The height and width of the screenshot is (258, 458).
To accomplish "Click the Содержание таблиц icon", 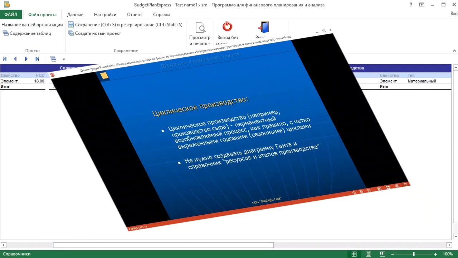I will (6, 33).
